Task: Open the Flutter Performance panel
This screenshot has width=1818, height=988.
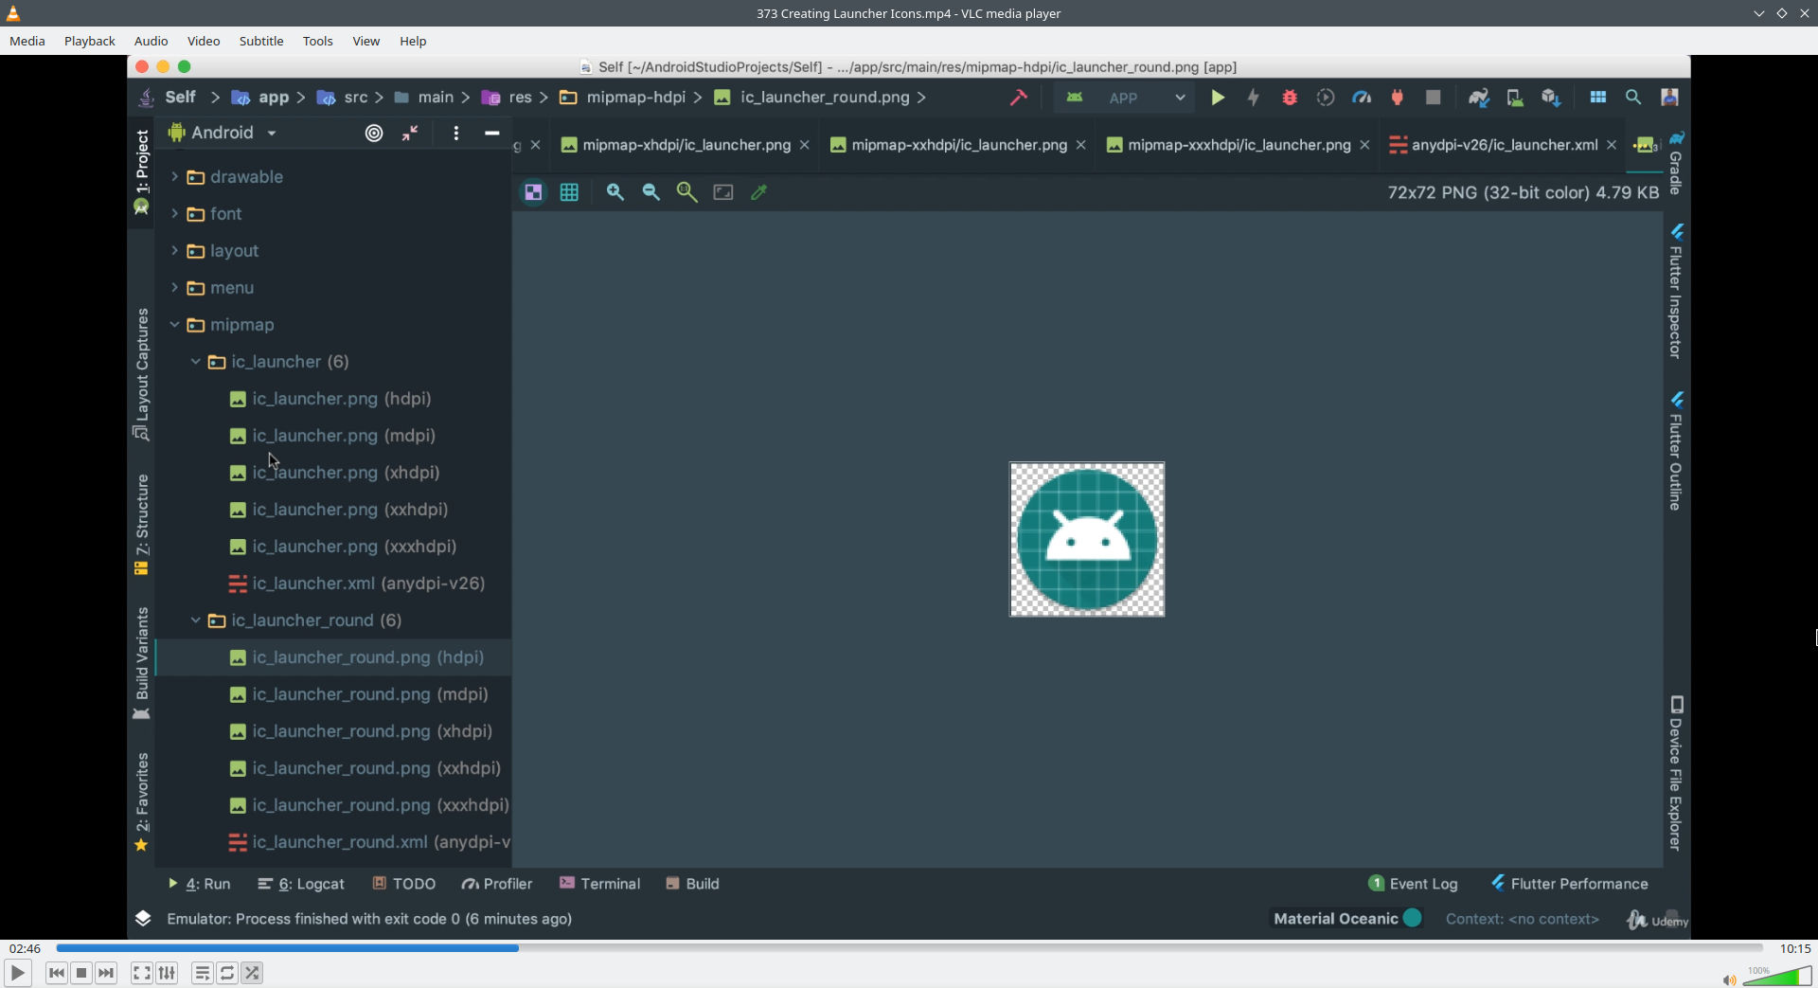Action: [x=1569, y=884]
